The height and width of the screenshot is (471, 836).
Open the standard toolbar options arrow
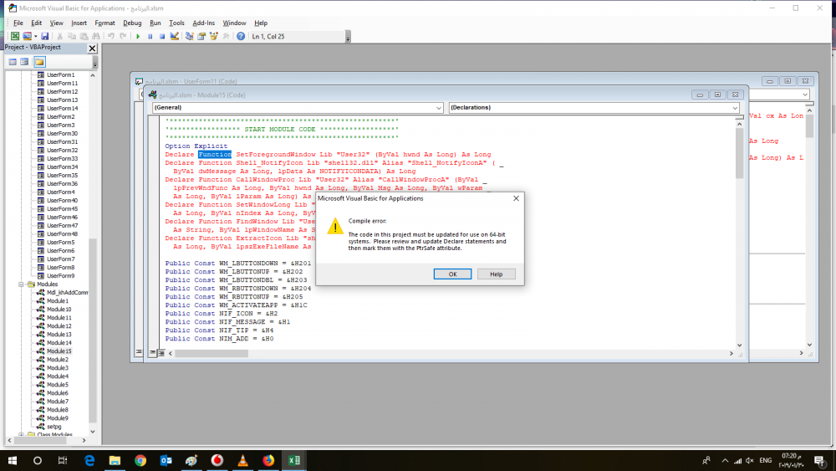click(x=348, y=37)
